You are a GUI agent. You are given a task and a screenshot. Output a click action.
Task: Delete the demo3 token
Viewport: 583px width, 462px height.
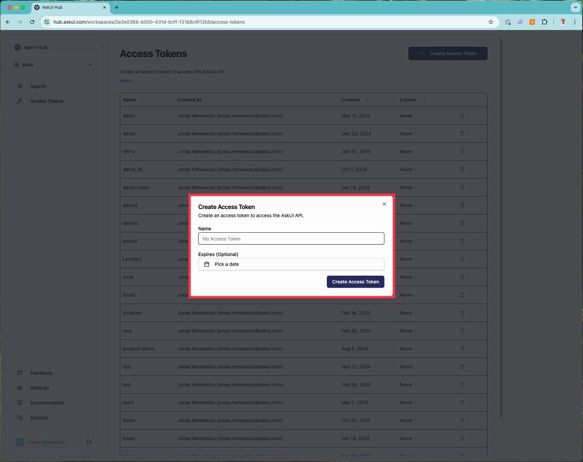click(x=462, y=223)
